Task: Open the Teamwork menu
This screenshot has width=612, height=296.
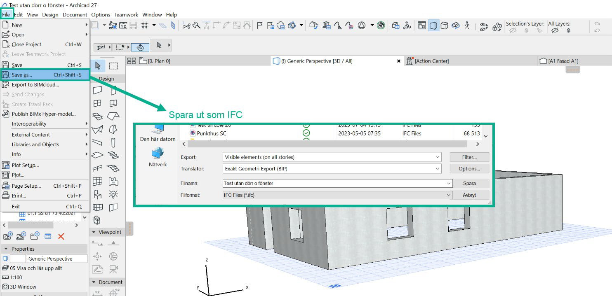Action: (x=126, y=14)
